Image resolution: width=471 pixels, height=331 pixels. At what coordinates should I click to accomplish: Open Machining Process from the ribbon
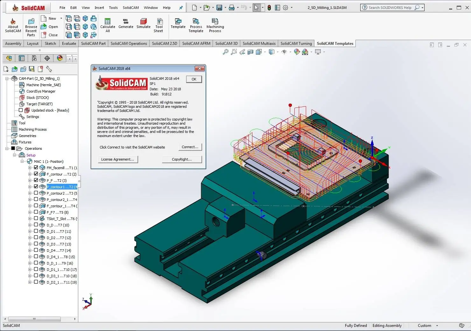click(215, 25)
